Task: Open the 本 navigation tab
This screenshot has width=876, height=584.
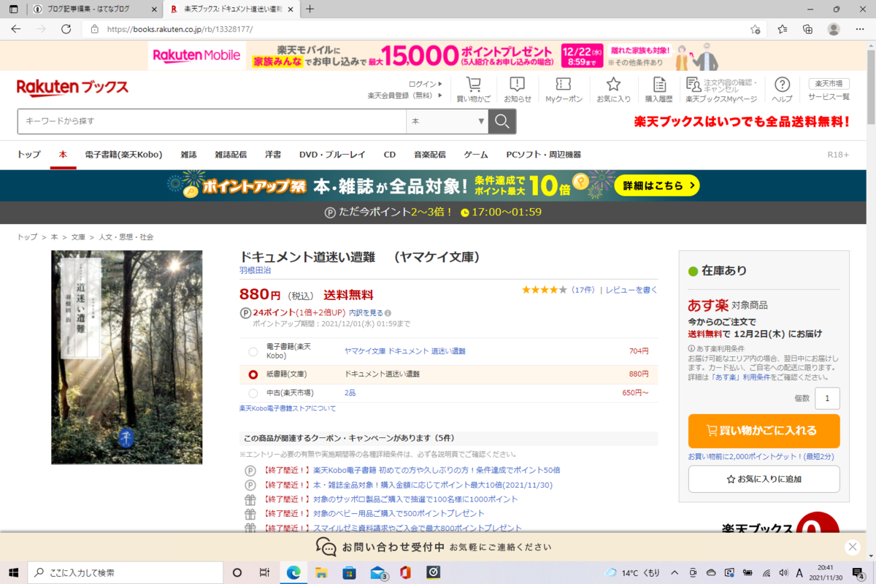Action: 63,155
